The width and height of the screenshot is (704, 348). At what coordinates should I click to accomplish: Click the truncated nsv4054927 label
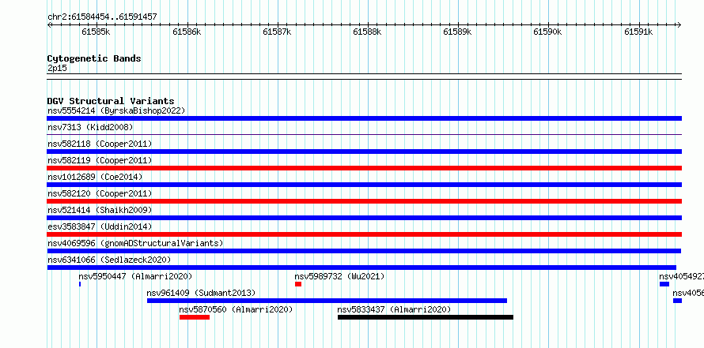click(x=681, y=276)
